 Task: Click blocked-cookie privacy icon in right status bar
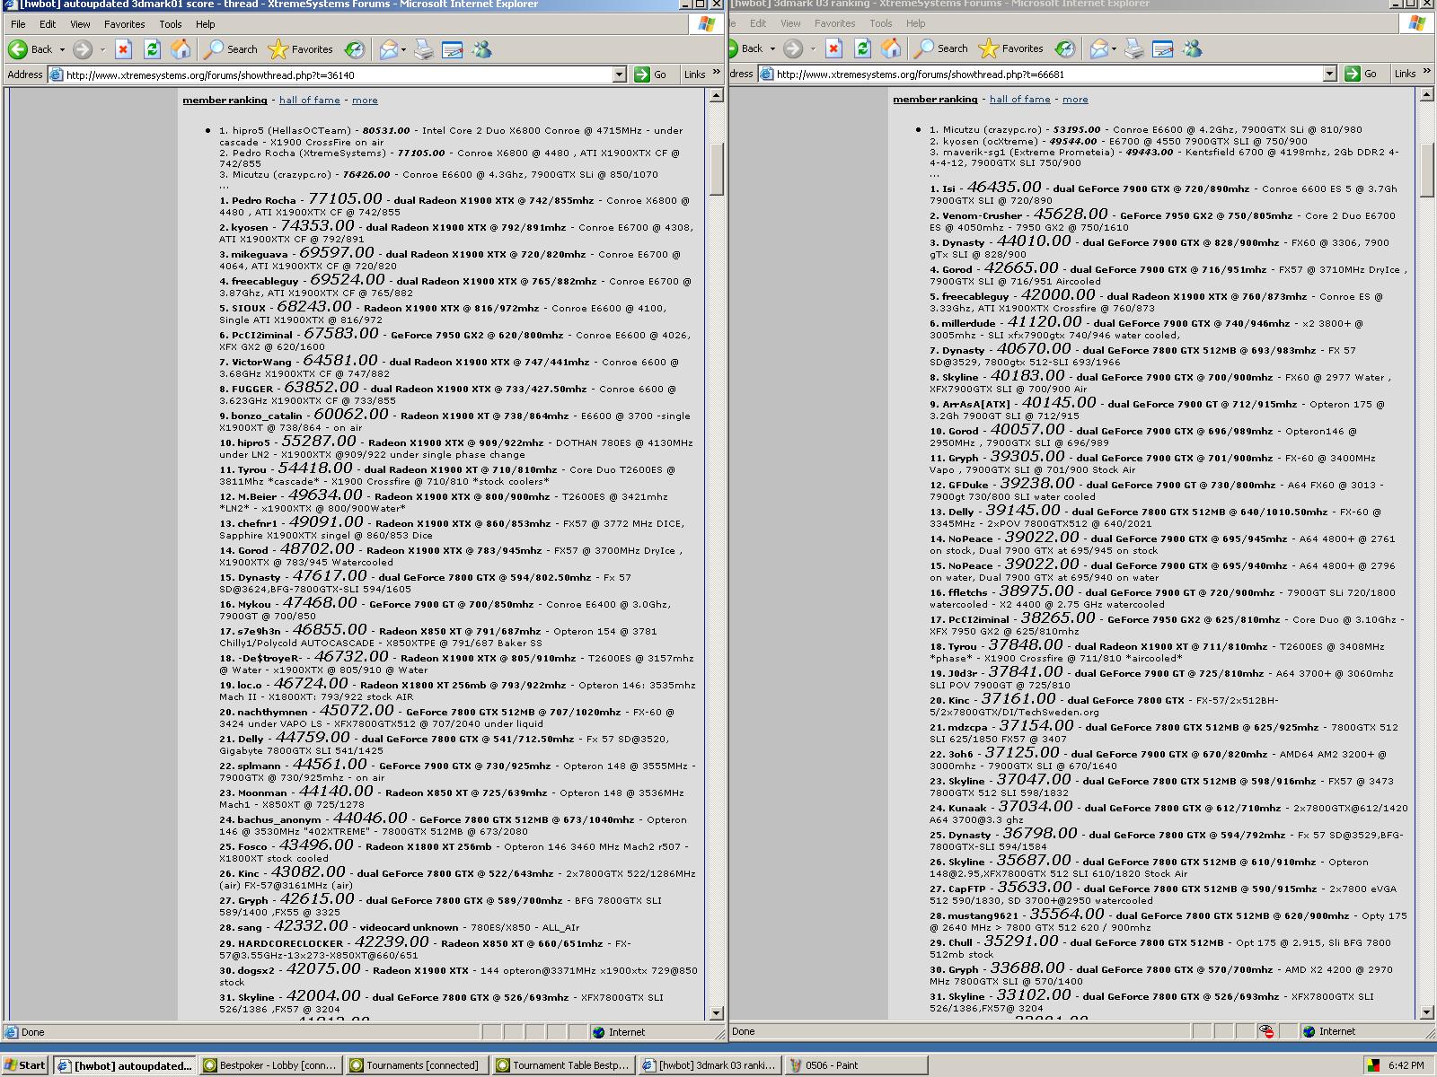[x=1266, y=1031]
